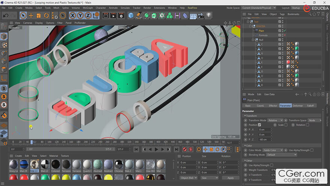
Task: Open the Startup layout dropdown
Action: (297, 8)
